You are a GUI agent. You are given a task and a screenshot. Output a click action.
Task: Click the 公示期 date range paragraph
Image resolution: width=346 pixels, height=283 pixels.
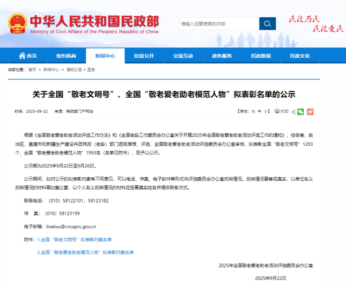click(x=60, y=166)
